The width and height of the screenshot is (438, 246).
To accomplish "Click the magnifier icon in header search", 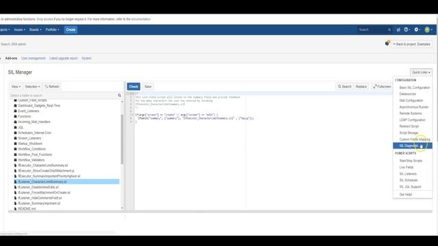I will 389,29.
